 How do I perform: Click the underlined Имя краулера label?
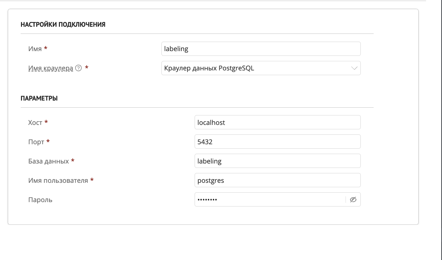pos(51,68)
